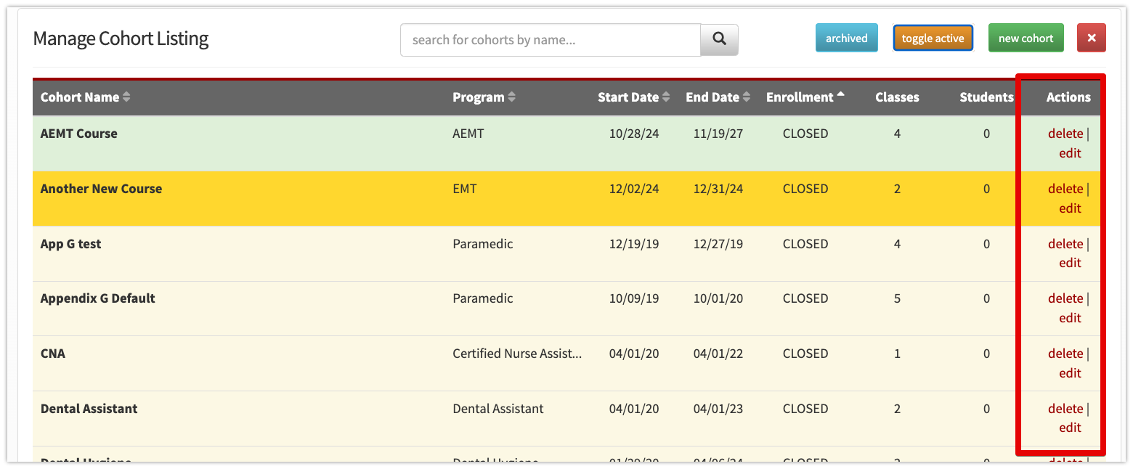Click the Certified Nurse Assist... program cell
Screen dimensions: 1133x469
pyautogui.click(x=517, y=354)
